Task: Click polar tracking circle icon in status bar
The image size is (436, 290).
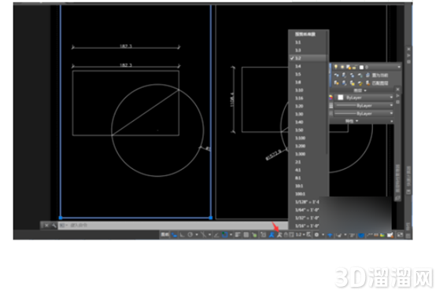Action: [x=190, y=235]
